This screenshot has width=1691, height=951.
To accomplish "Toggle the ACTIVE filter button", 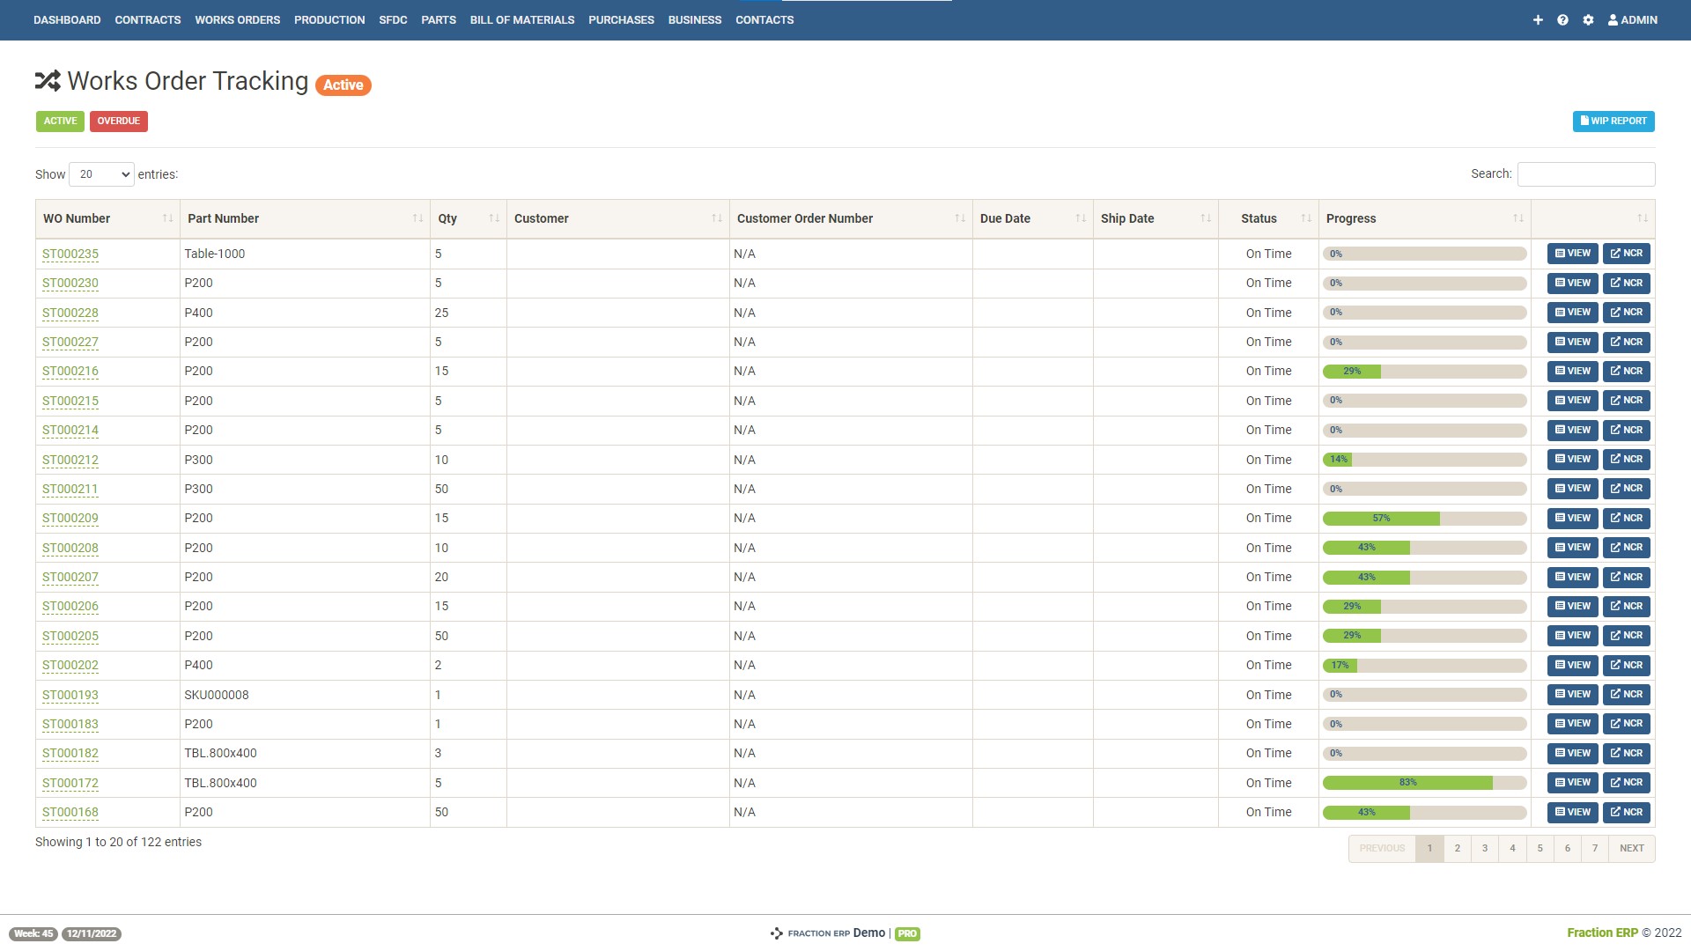I will coord(59,121).
